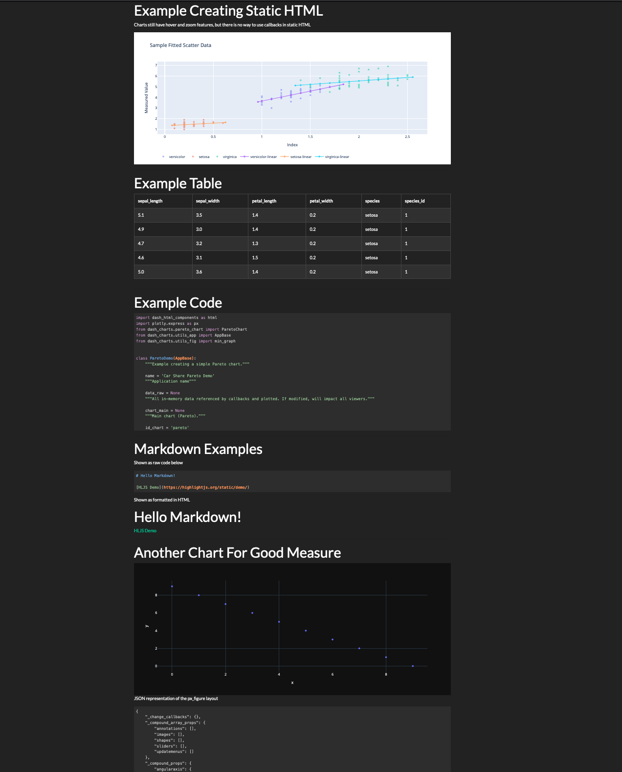Click the Measured Value axis label

coord(146,98)
